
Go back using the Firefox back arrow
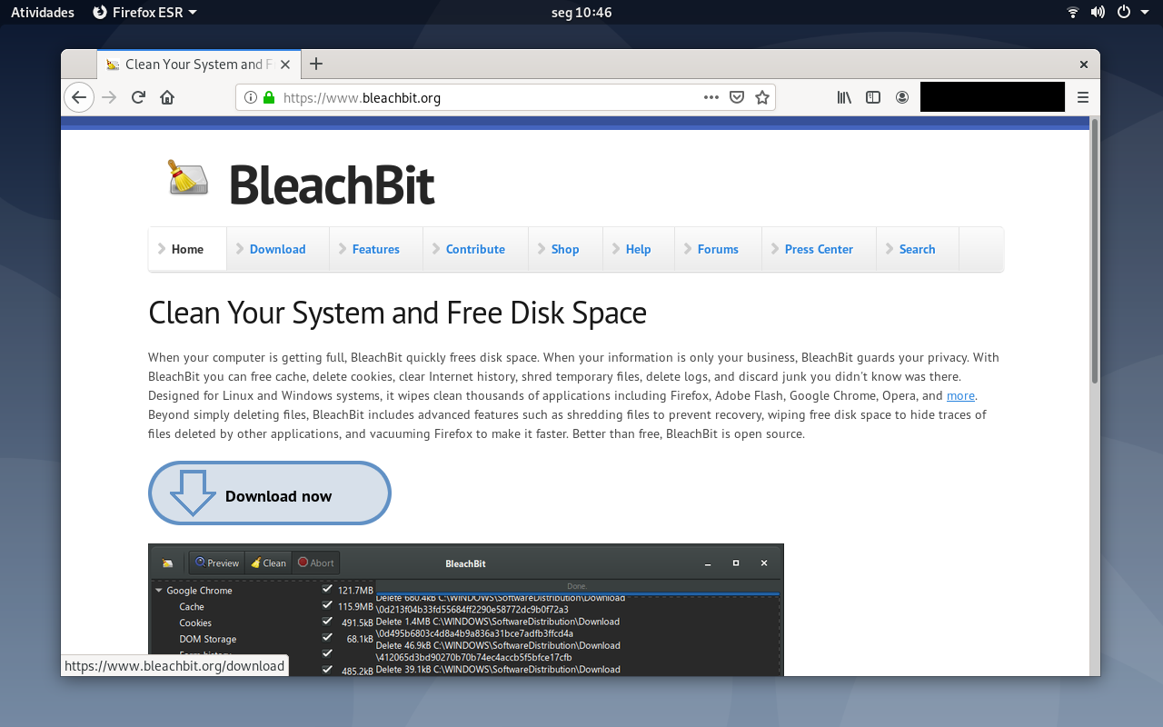[79, 97]
